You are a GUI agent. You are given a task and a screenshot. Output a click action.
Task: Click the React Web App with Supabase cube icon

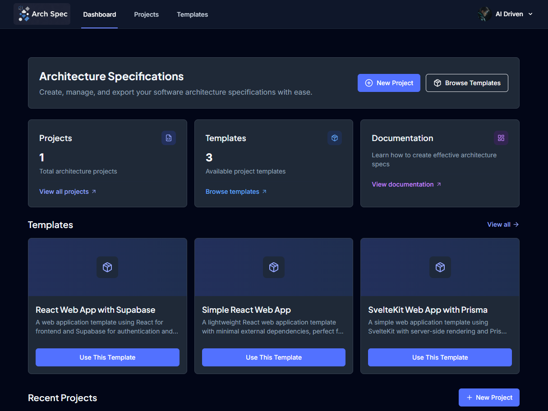click(x=107, y=267)
